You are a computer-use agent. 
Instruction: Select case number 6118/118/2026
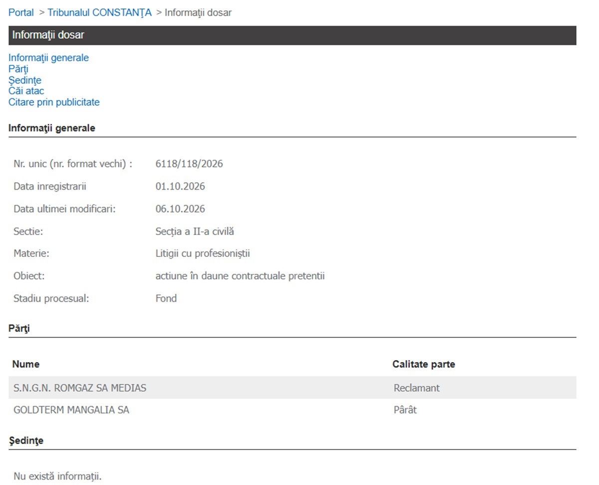coord(189,164)
